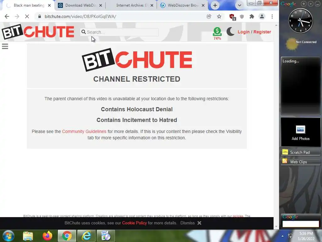
Task: Click the Login link
Action: [x=244, y=32]
